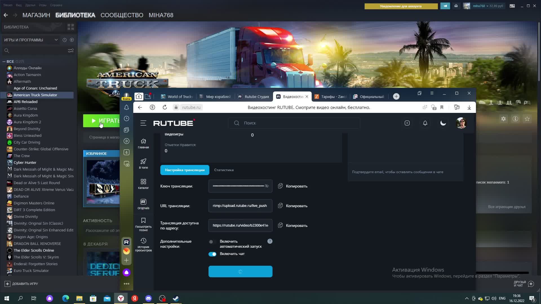
Task: Disable the Включить чат toggle
Action: pyautogui.click(x=212, y=254)
